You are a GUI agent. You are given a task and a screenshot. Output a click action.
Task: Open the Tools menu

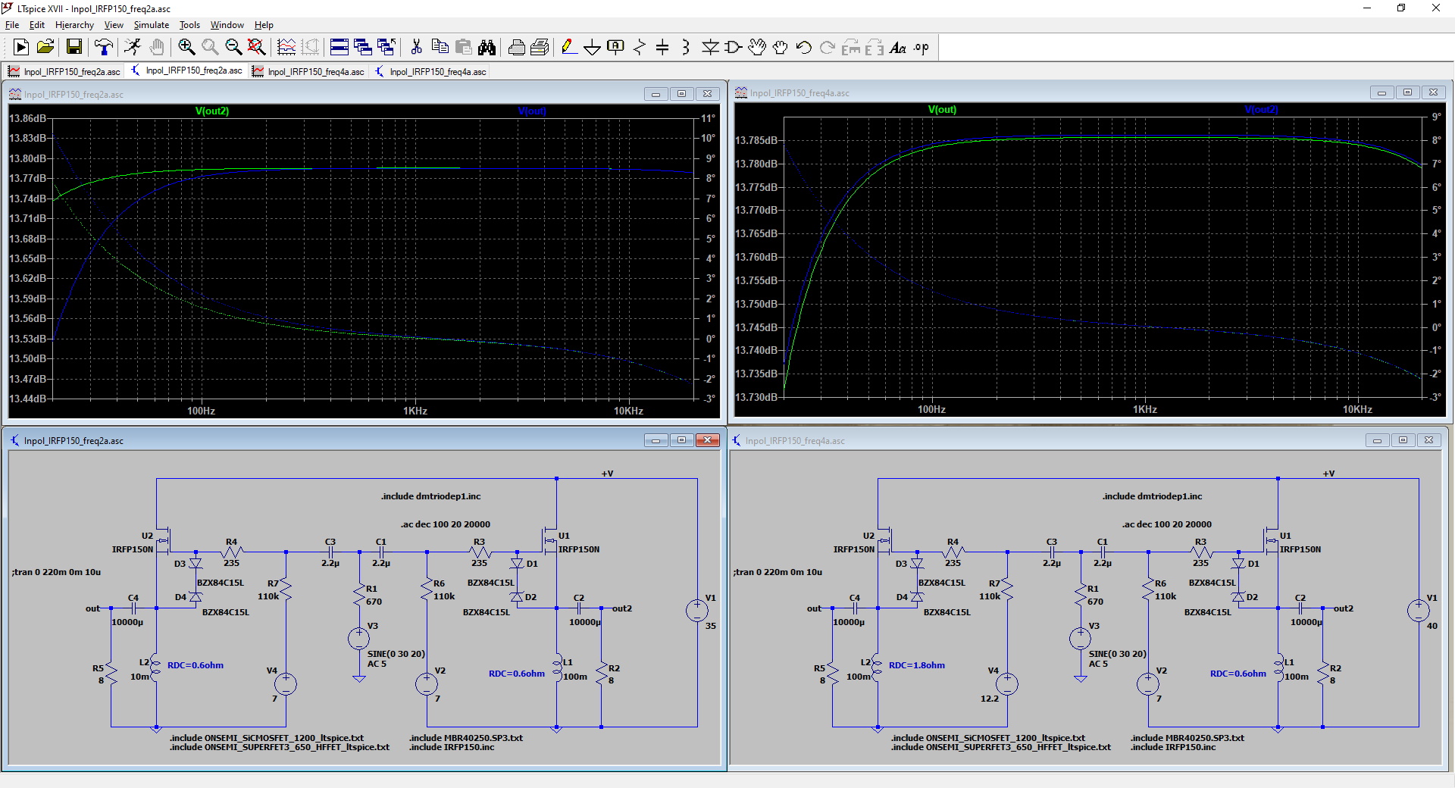click(189, 25)
